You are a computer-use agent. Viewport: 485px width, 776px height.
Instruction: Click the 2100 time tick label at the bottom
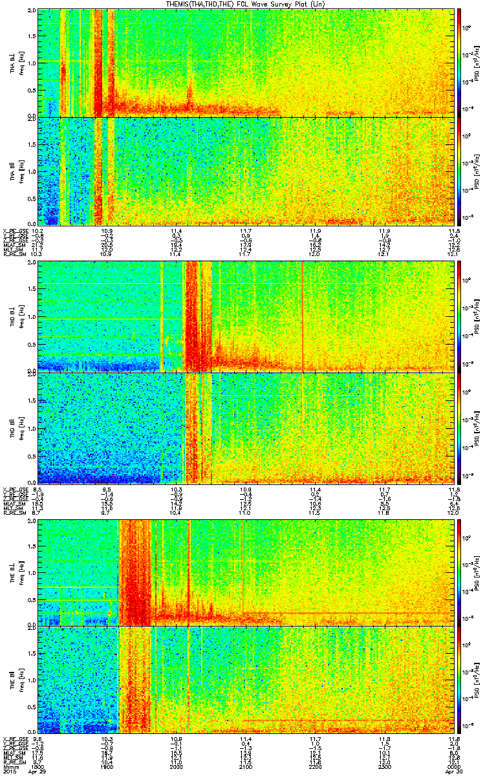pyautogui.click(x=245, y=766)
